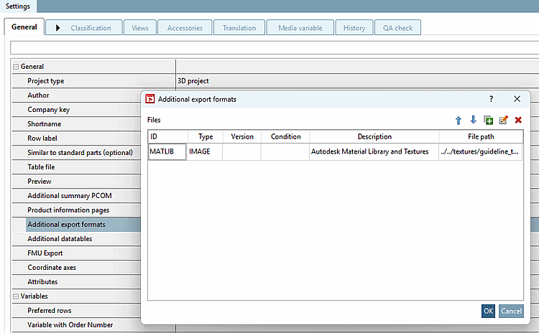This screenshot has height=333, width=539.
Task: Select Additional datatables row
Action: point(76,239)
